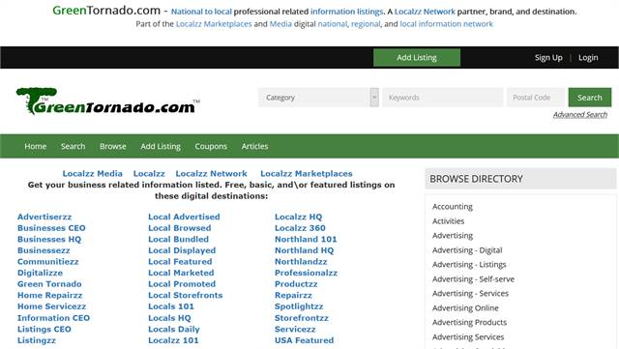Click the Localzz Media heading link
The width and height of the screenshot is (619, 349).
93,174
